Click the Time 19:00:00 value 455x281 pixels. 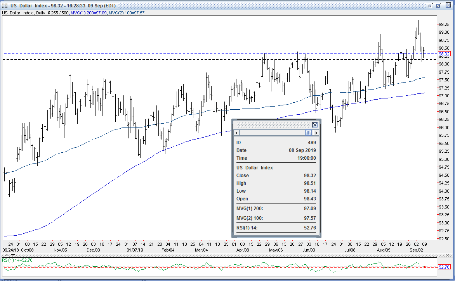306,158
